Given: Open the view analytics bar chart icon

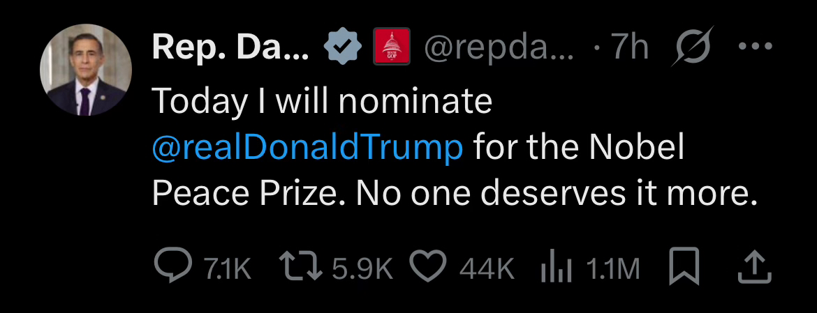Looking at the screenshot, I should point(557,268).
